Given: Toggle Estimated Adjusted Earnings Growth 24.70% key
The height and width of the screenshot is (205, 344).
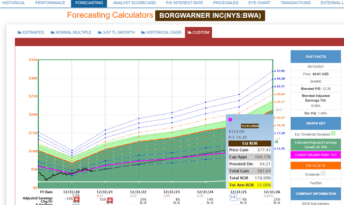Looking at the screenshot, I should click(x=316, y=145).
